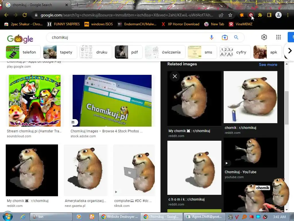Bookmark this page with the star icon
Viewport: 294px width, 221px height.
coord(230,15)
